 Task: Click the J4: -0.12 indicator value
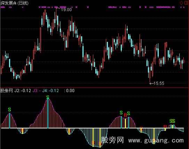pyautogui.click(x=50, y=90)
